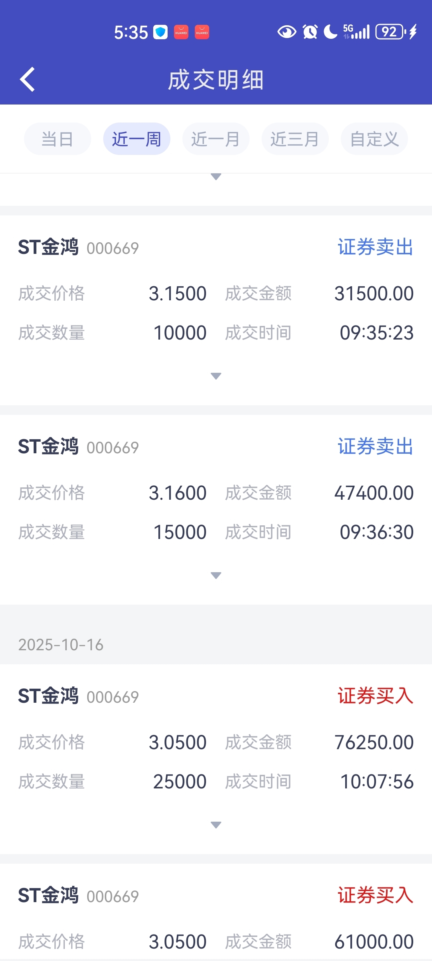
Task: Tap the first red Huawei notification icon
Action: pos(181,32)
